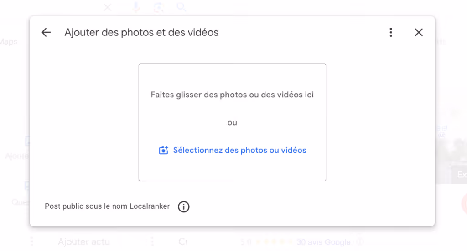This screenshot has height=251, width=467.
Task: Click the blurred magnifier search icon
Action: click(x=181, y=7)
